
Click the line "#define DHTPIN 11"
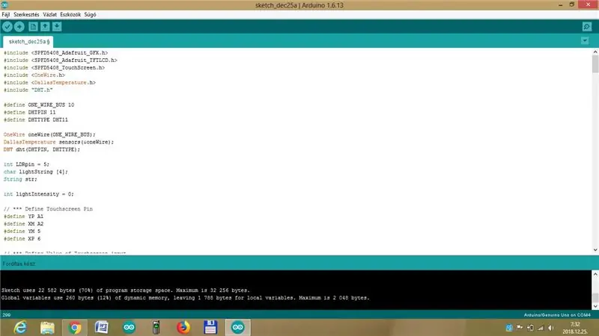point(29,113)
